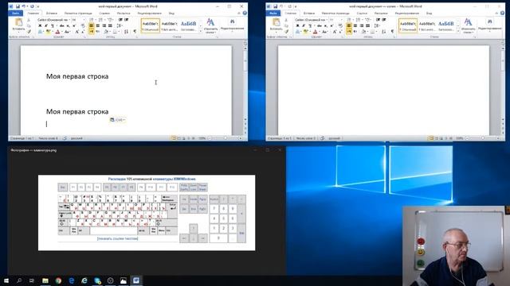The width and height of the screenshot is (510, 286).
Task: Switch to Рецензирование tab in right Word window
Action: pyautogui.click(x=407, y=14)
